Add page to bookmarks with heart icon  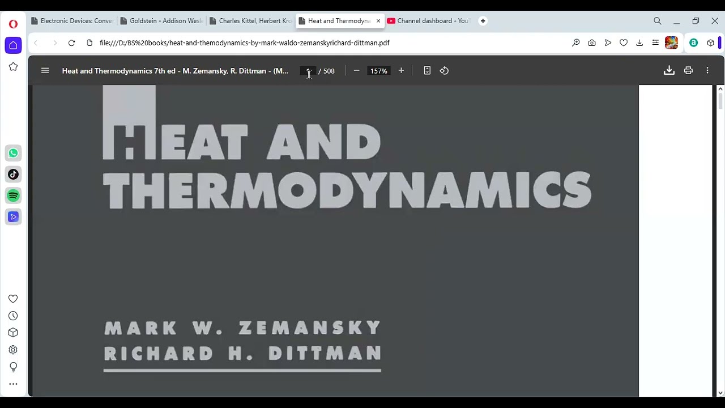(624, 43)
